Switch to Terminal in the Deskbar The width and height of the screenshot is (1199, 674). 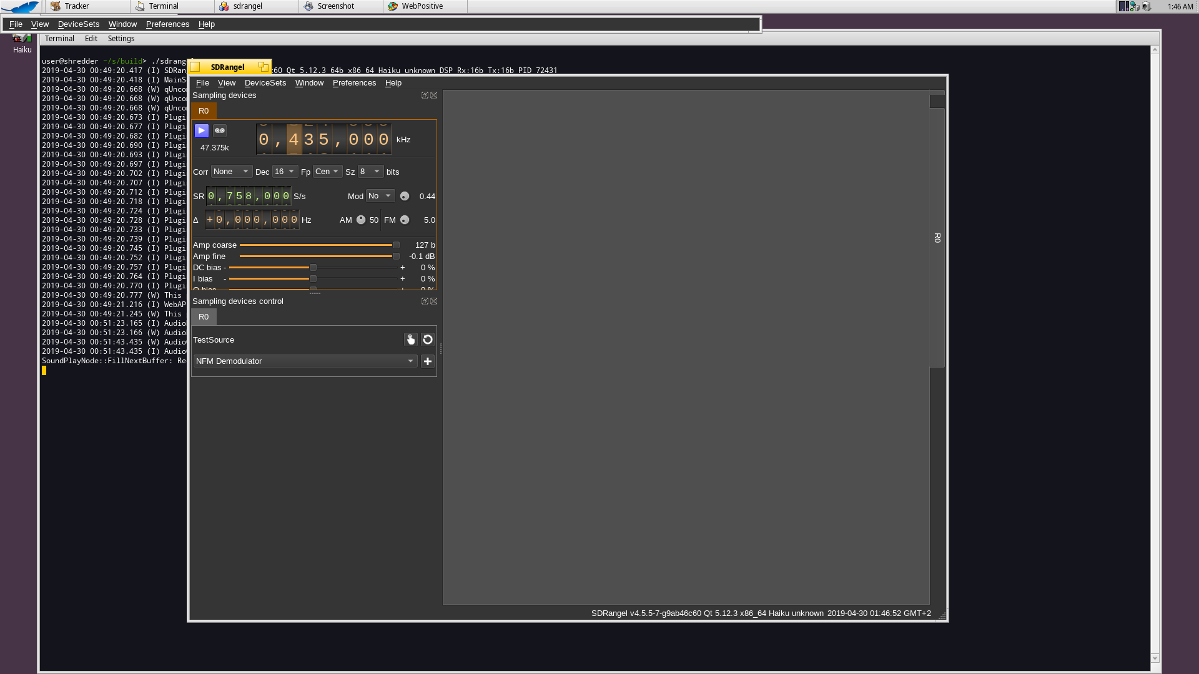point(172,6)
